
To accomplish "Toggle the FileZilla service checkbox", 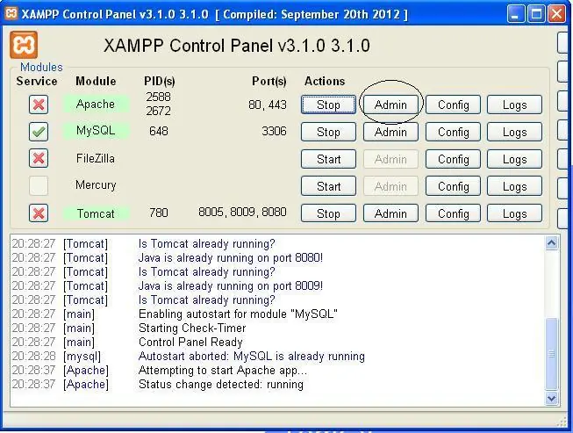I will (39, 159).
